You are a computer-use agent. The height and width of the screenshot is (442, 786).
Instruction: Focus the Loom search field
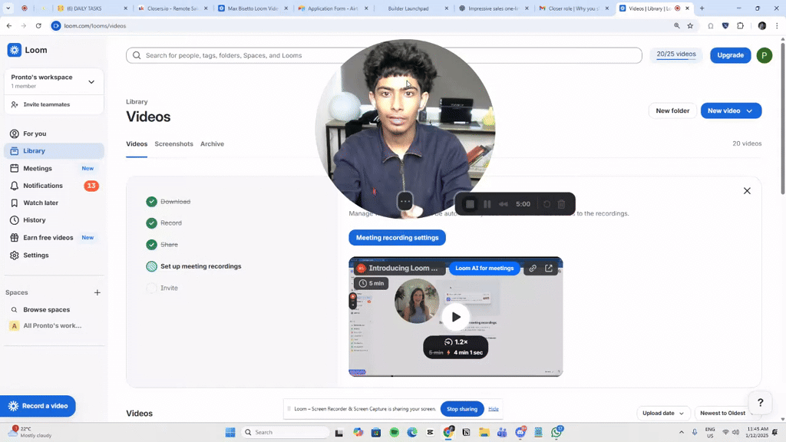click(x=384, y=55)
